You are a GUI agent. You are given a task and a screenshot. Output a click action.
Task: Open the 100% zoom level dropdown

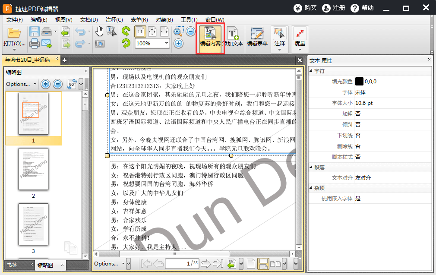click(166, 43)
